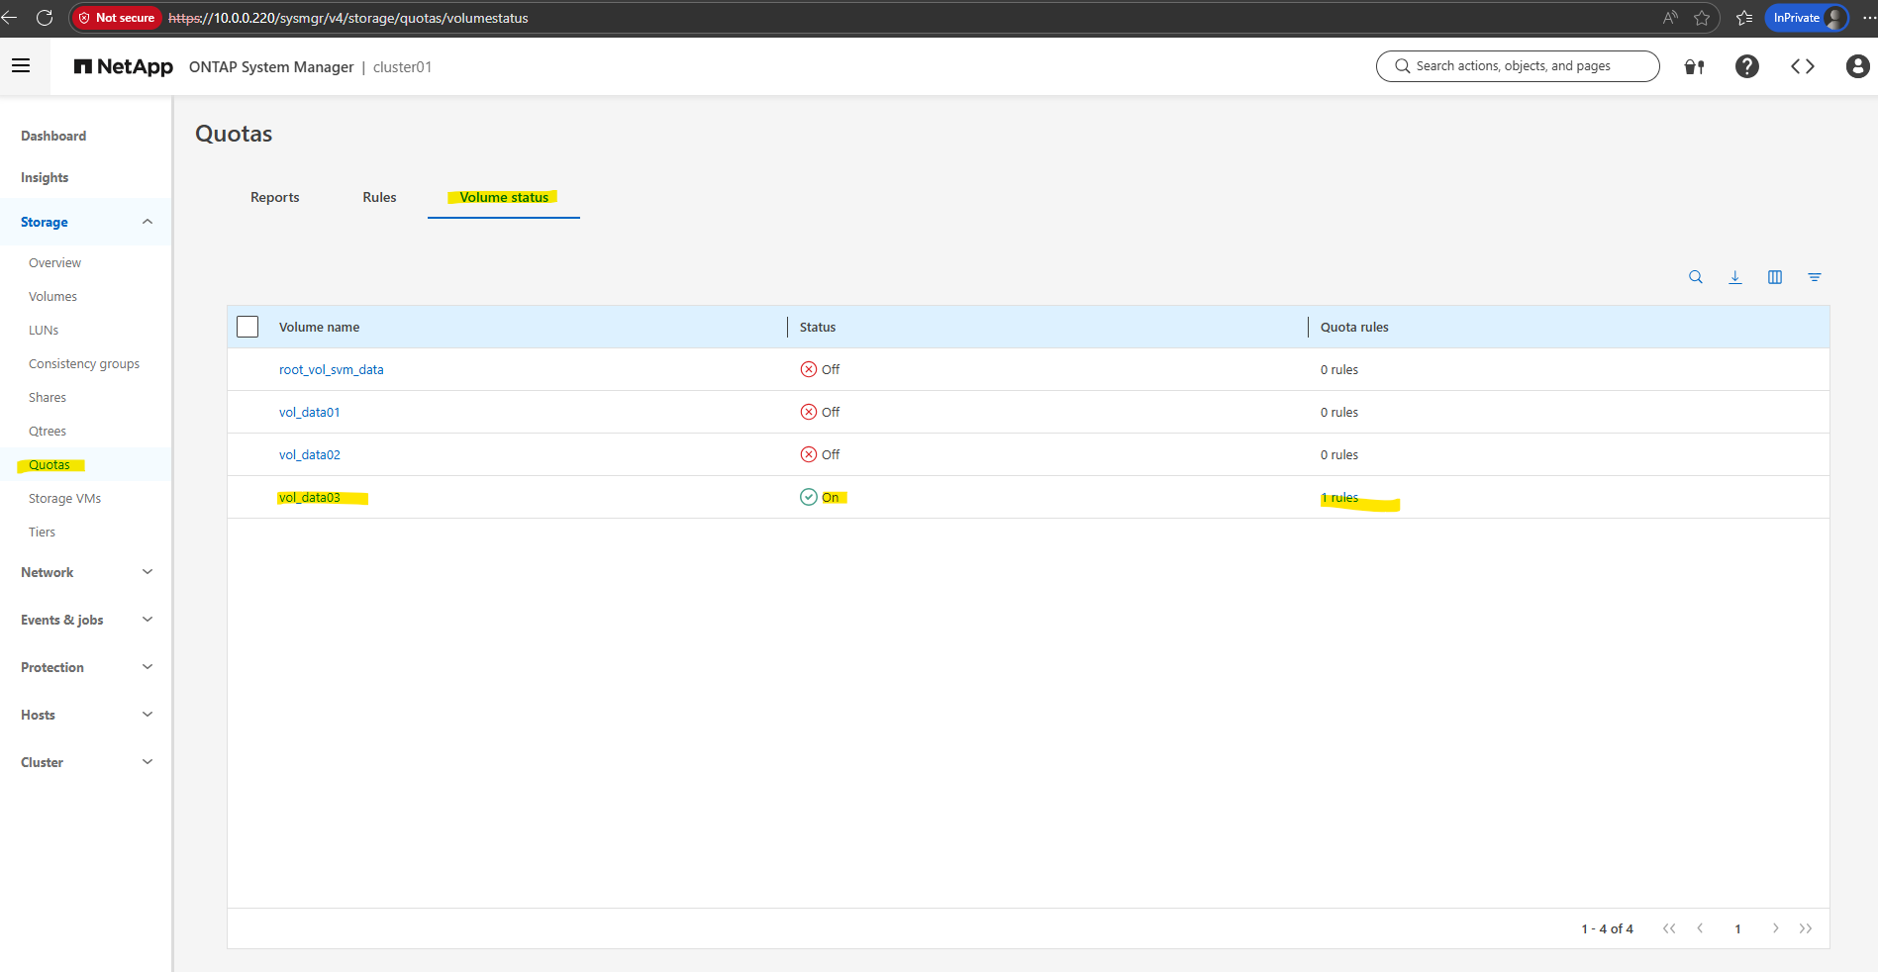1878x972 pixels.
Task: Click the table filter icon
Action: [x=1814, y=277]
